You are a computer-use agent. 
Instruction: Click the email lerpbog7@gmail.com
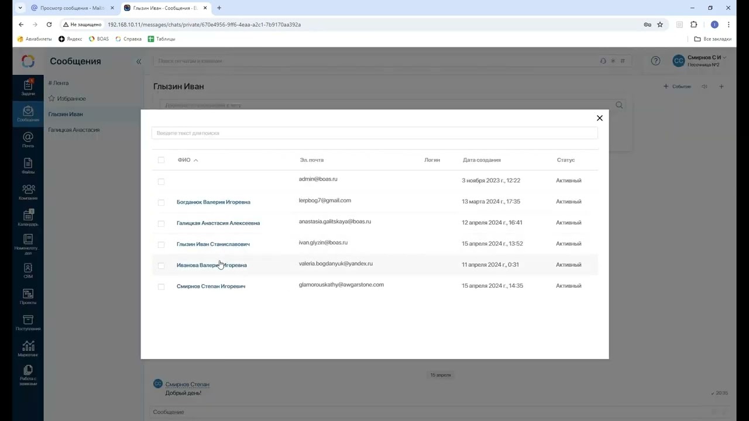(325, 201)
